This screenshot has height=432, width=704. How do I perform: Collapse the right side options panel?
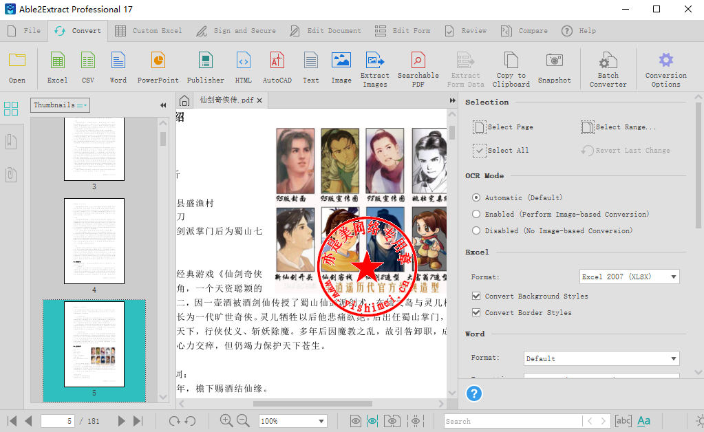pos(453,100)
